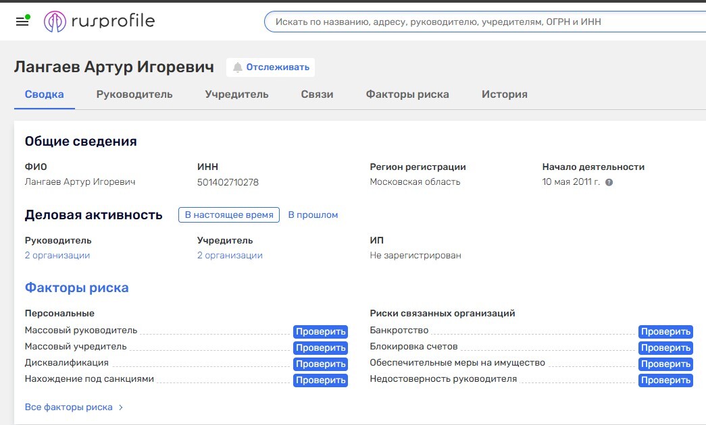Check Нахождение под санкциями risk

pyautogui.click(x=321, y=380)
